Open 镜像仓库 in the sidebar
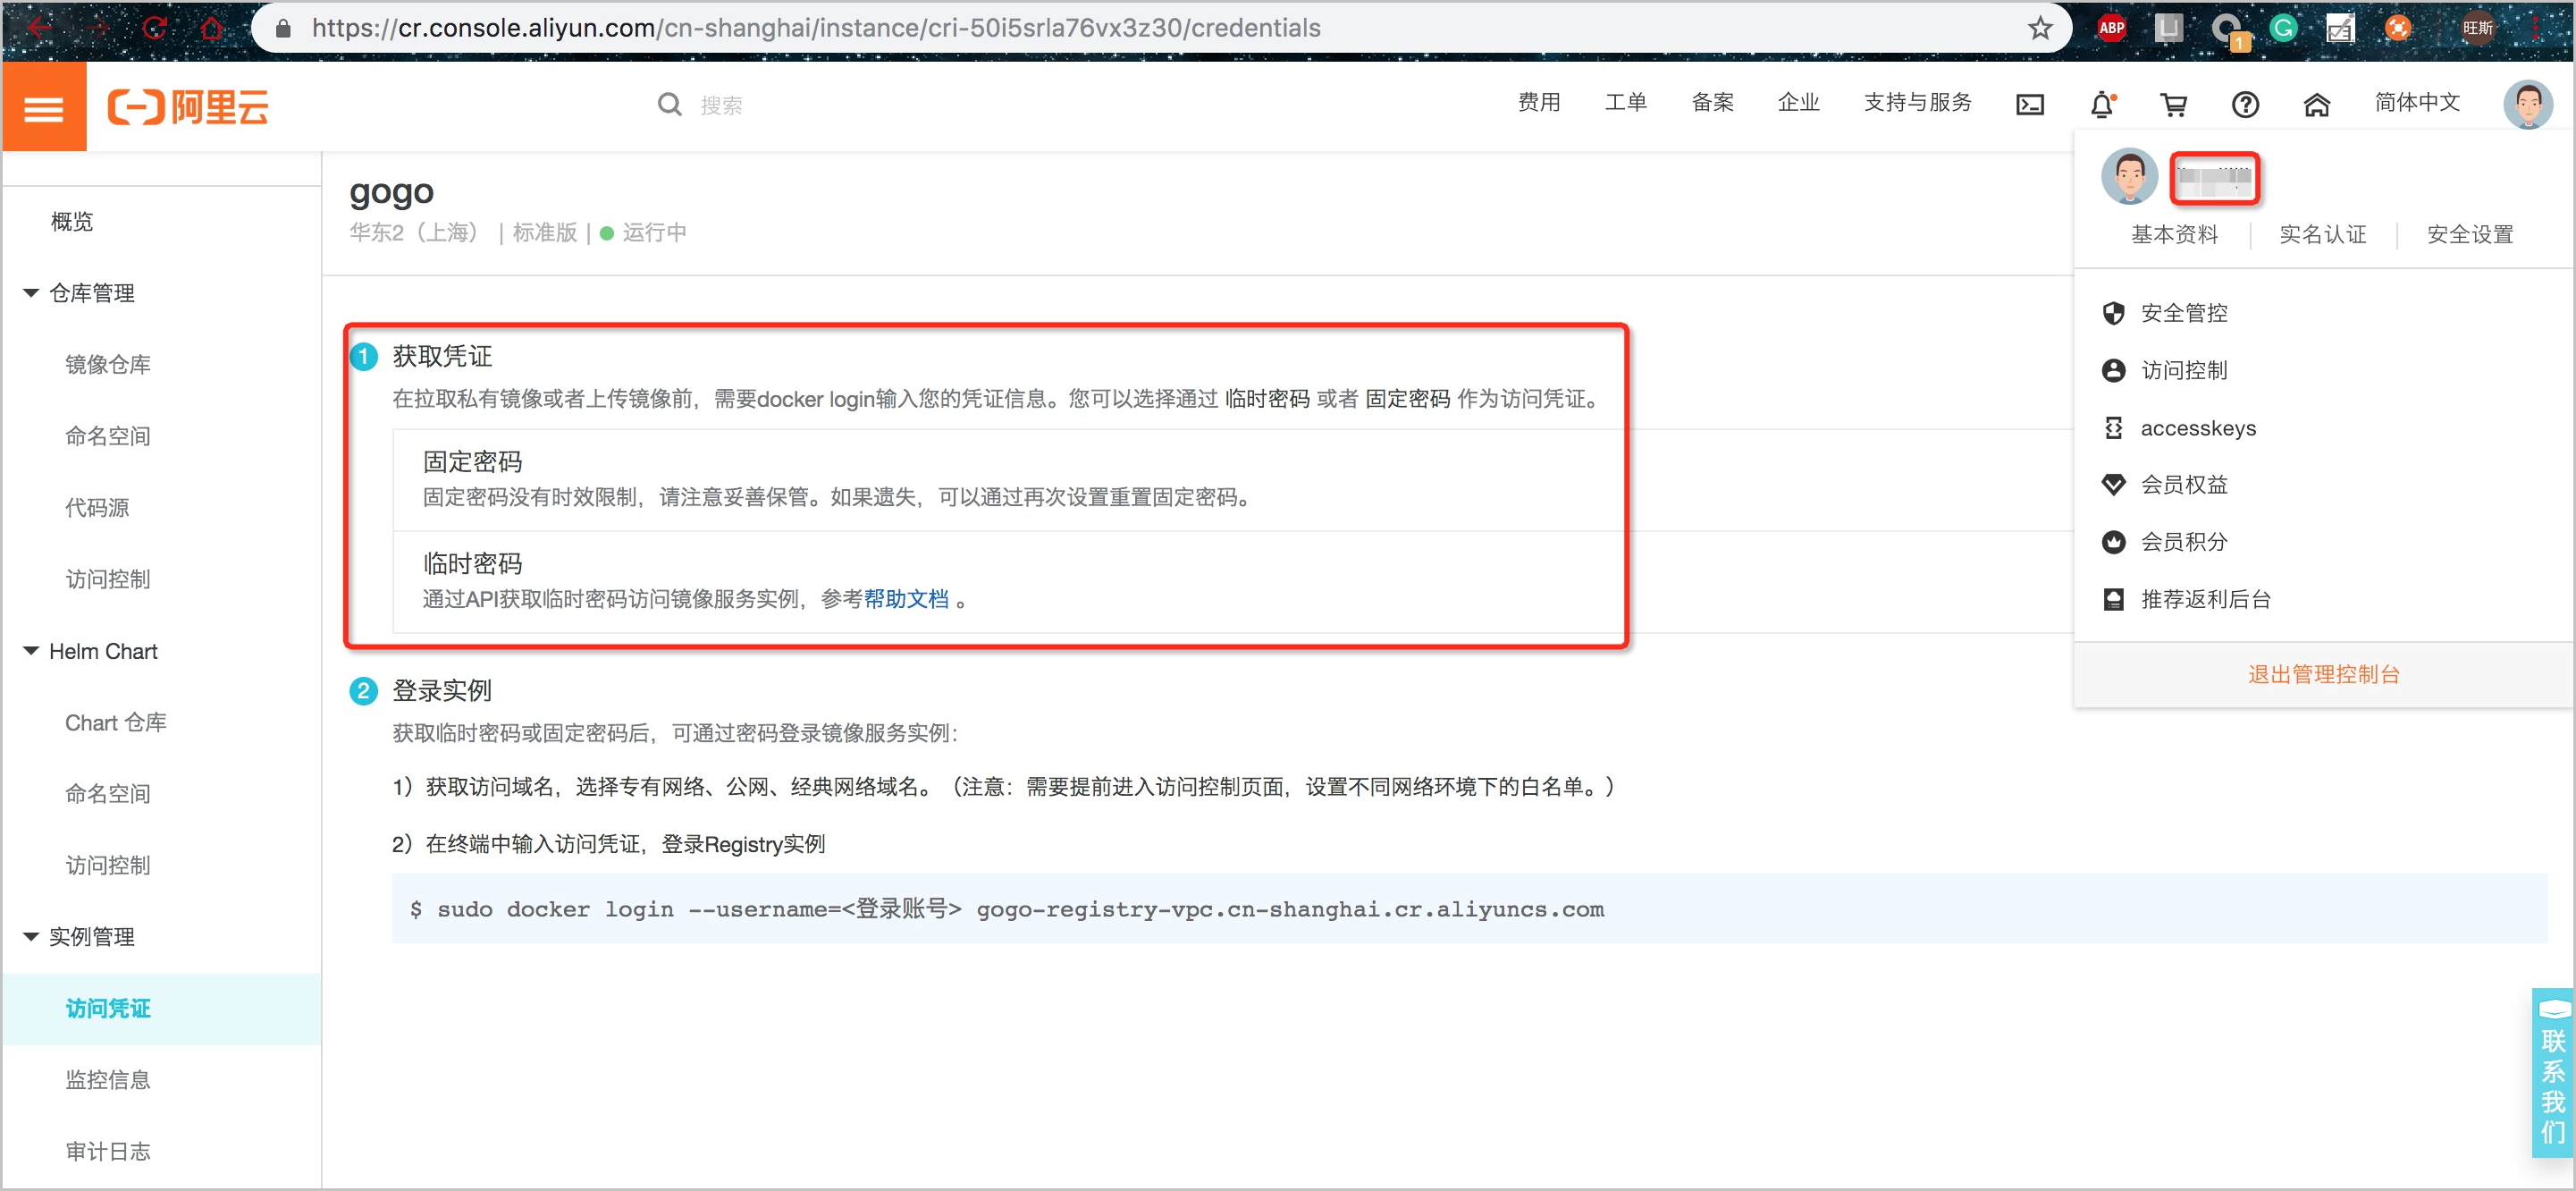The width and height of the screenshot is (2576, 1191). click(108, 365)
